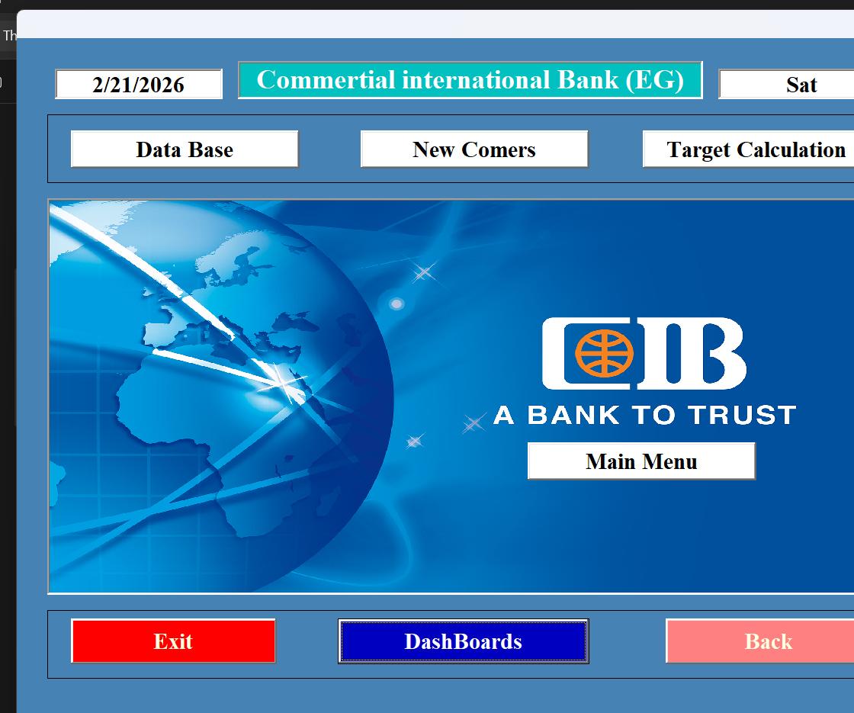Open the Data Base section
854x713 pixels.
tap(185, 149)
